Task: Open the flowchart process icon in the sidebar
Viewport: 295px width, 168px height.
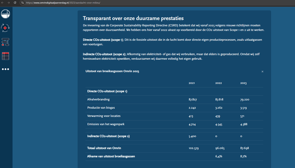Action: [5, 42]
